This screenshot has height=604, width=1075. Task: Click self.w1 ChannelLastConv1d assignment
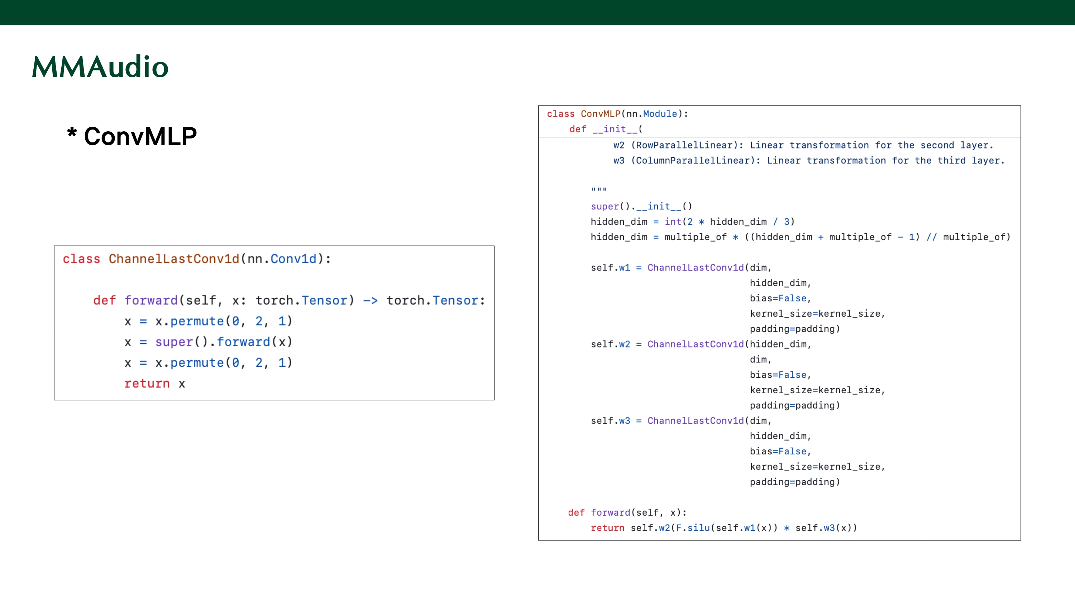(x=680, y=268)
